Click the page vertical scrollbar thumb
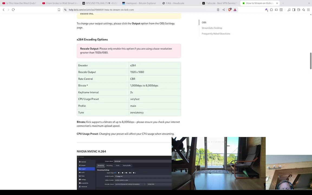 pyautogui.click(x=311, y=61)
